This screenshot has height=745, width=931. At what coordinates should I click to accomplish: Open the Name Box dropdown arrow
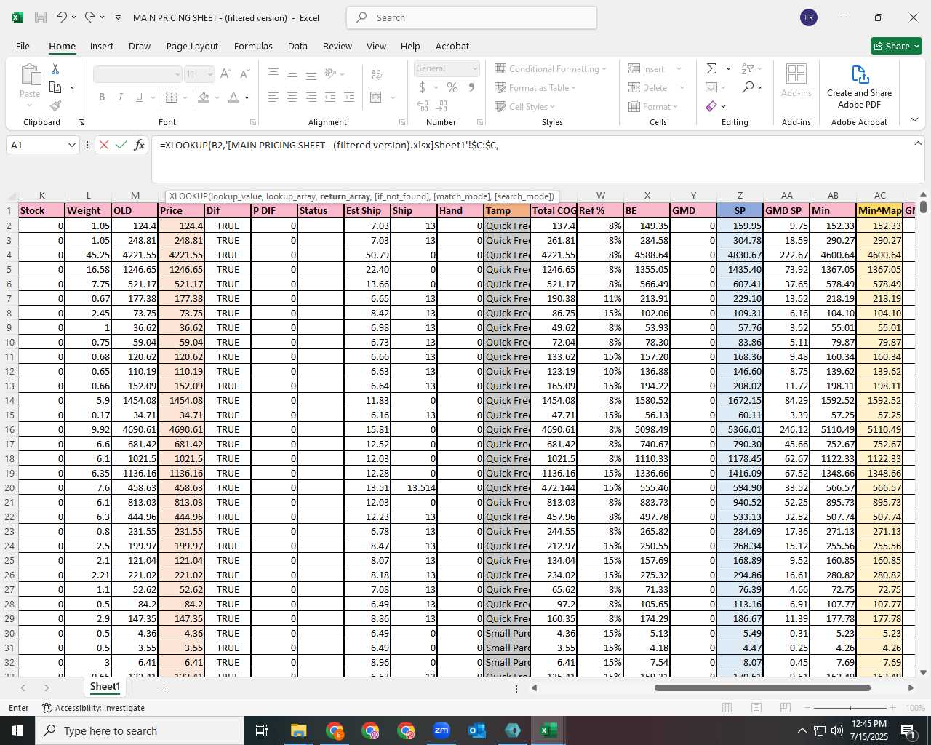click(71, 145)
